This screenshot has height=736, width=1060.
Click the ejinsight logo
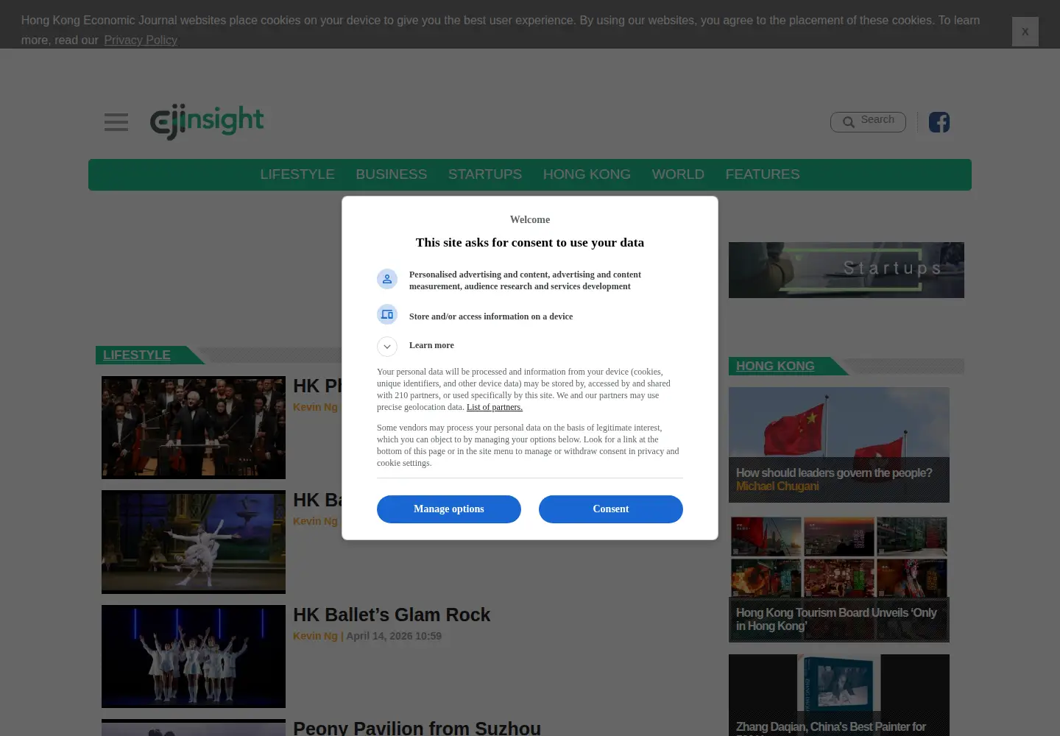(x=207, y=122)
